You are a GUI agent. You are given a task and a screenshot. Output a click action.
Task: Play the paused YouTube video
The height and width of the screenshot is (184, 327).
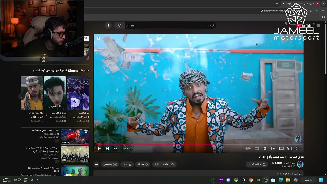(x=99, y=148)
